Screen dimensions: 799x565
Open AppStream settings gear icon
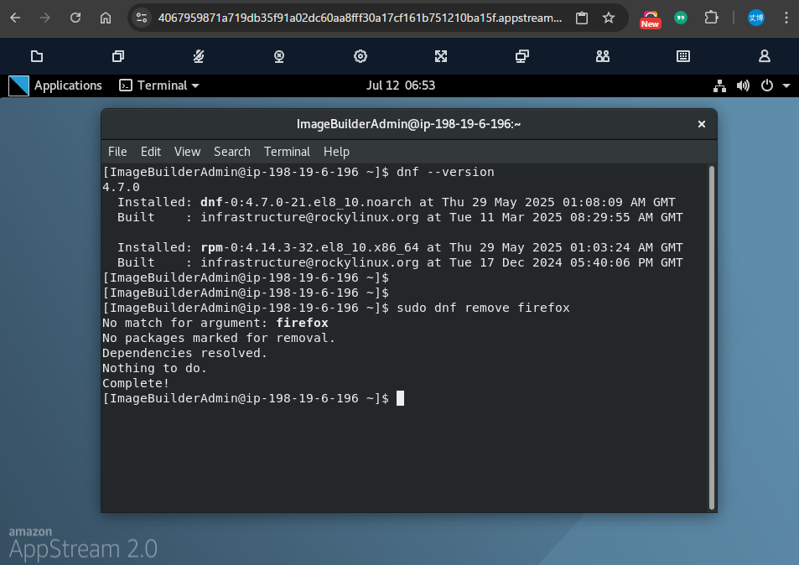[361, 56]
